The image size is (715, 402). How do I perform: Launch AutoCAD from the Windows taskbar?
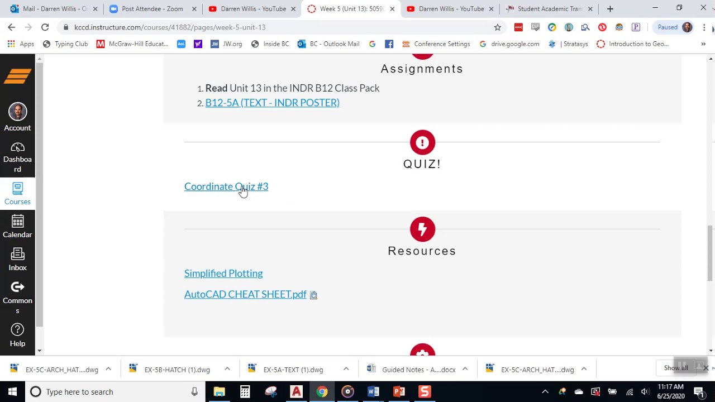(x=296, y=391)
